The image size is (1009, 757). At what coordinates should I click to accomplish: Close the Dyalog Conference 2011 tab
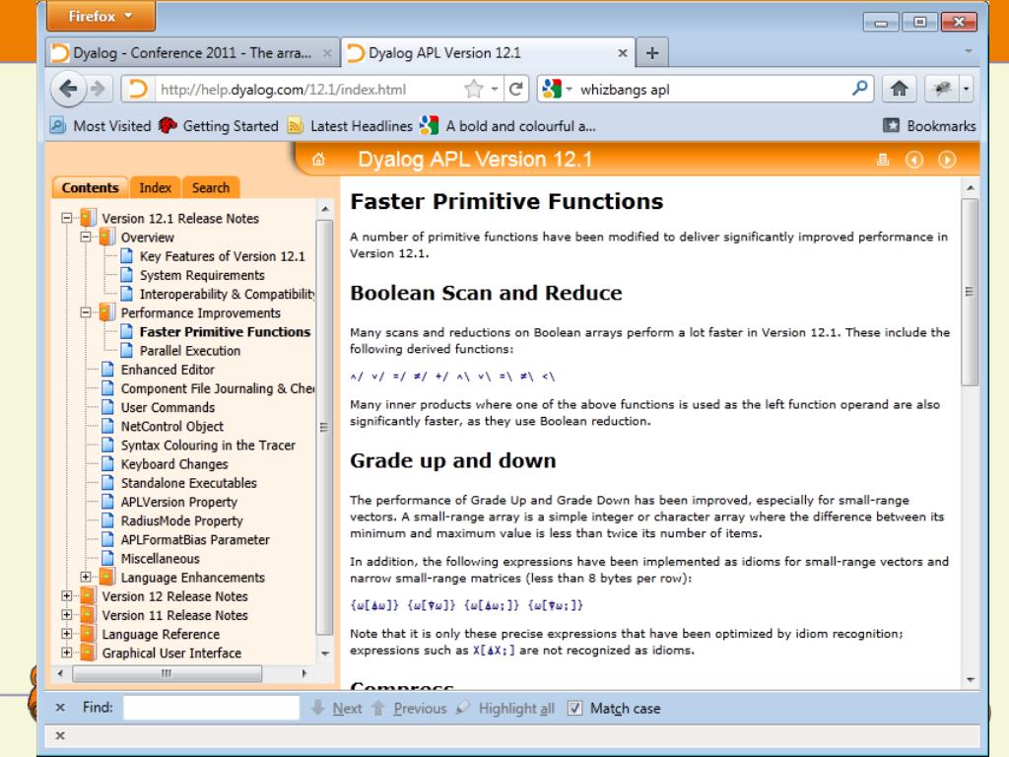coord(327,53)
